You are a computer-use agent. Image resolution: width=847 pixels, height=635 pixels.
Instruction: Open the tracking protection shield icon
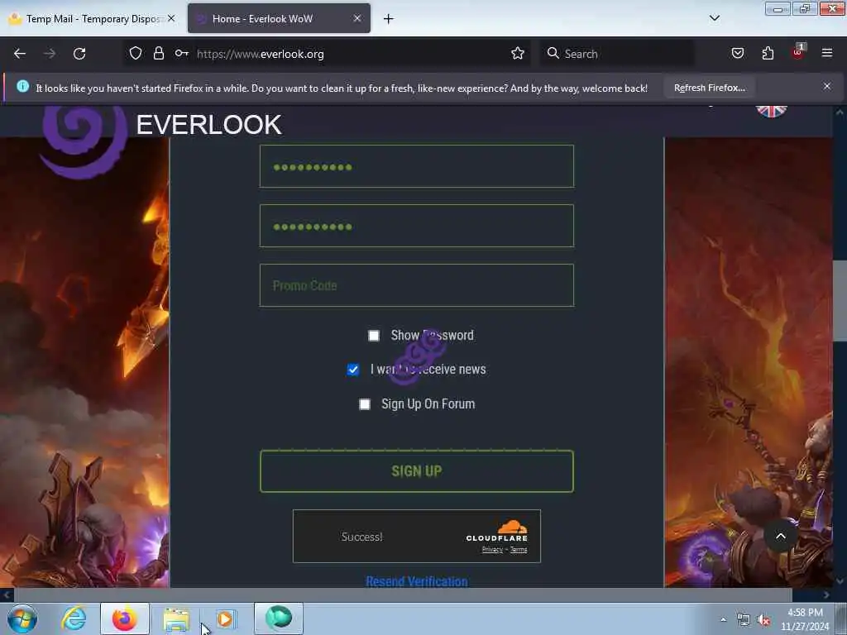[136, 53]
